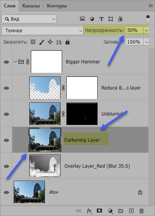Select the Слои tab
The width and height of the screenshot is (155, 216).
click(9, 6)
